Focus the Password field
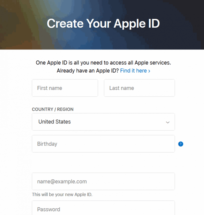 pos(103,209)
